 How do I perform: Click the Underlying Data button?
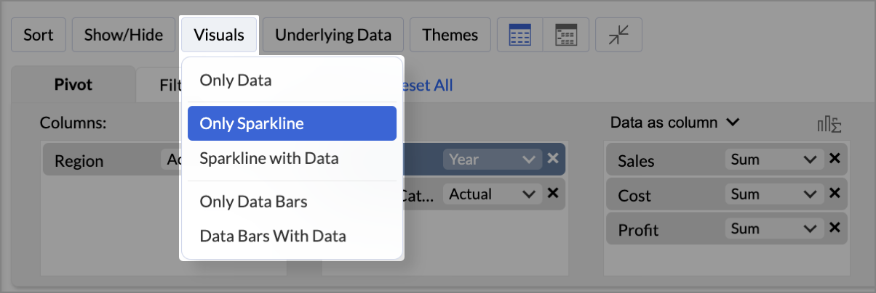(x=333, y=35)
